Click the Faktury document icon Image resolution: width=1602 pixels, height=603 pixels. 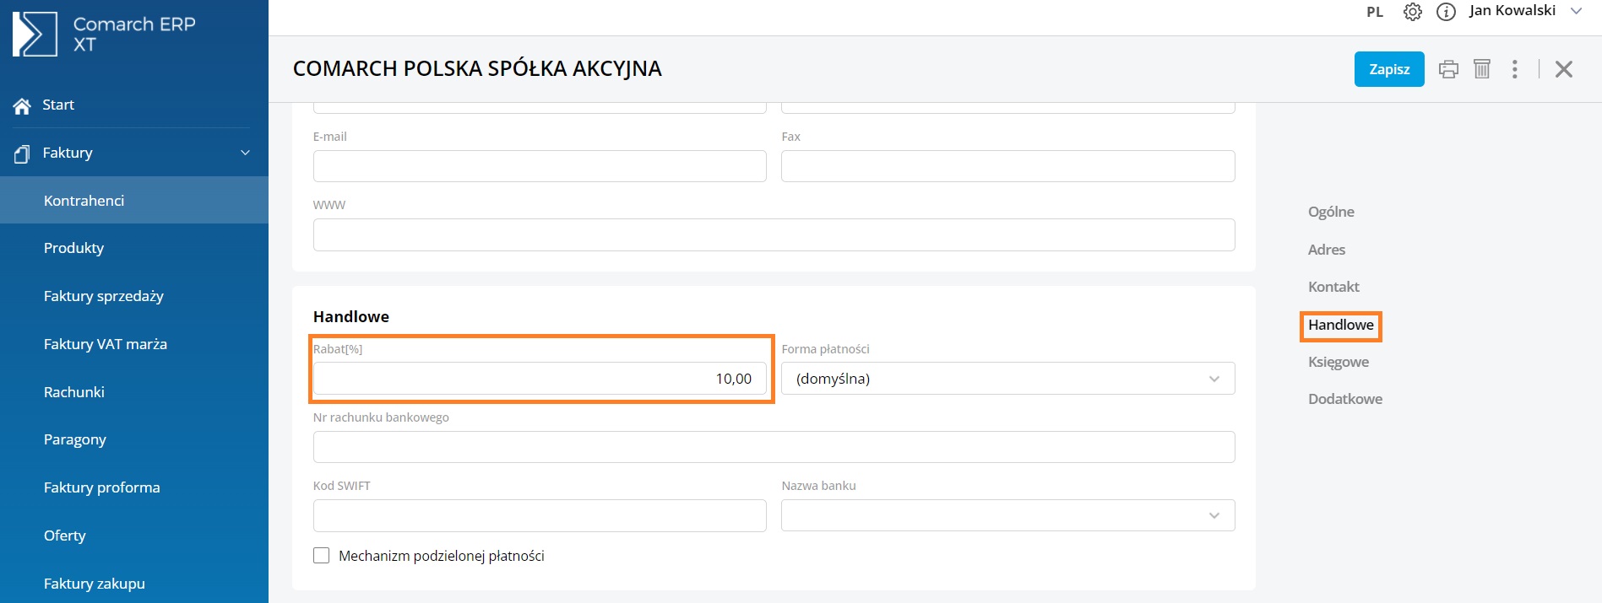coord(22,153)
